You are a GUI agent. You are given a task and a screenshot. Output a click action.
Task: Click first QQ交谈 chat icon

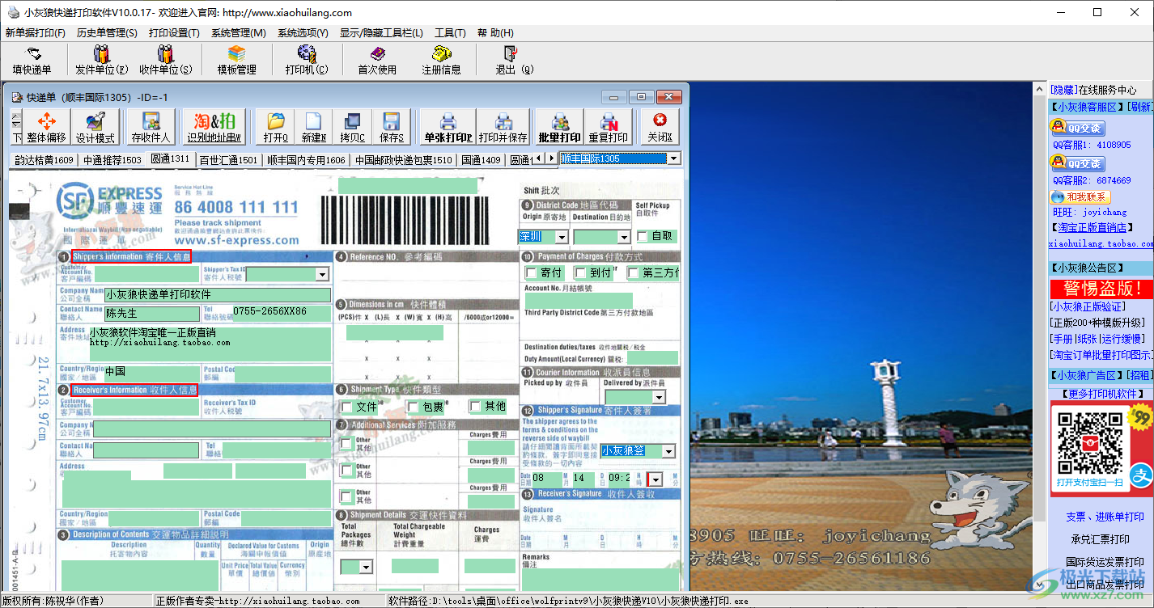pos(1077,128)
